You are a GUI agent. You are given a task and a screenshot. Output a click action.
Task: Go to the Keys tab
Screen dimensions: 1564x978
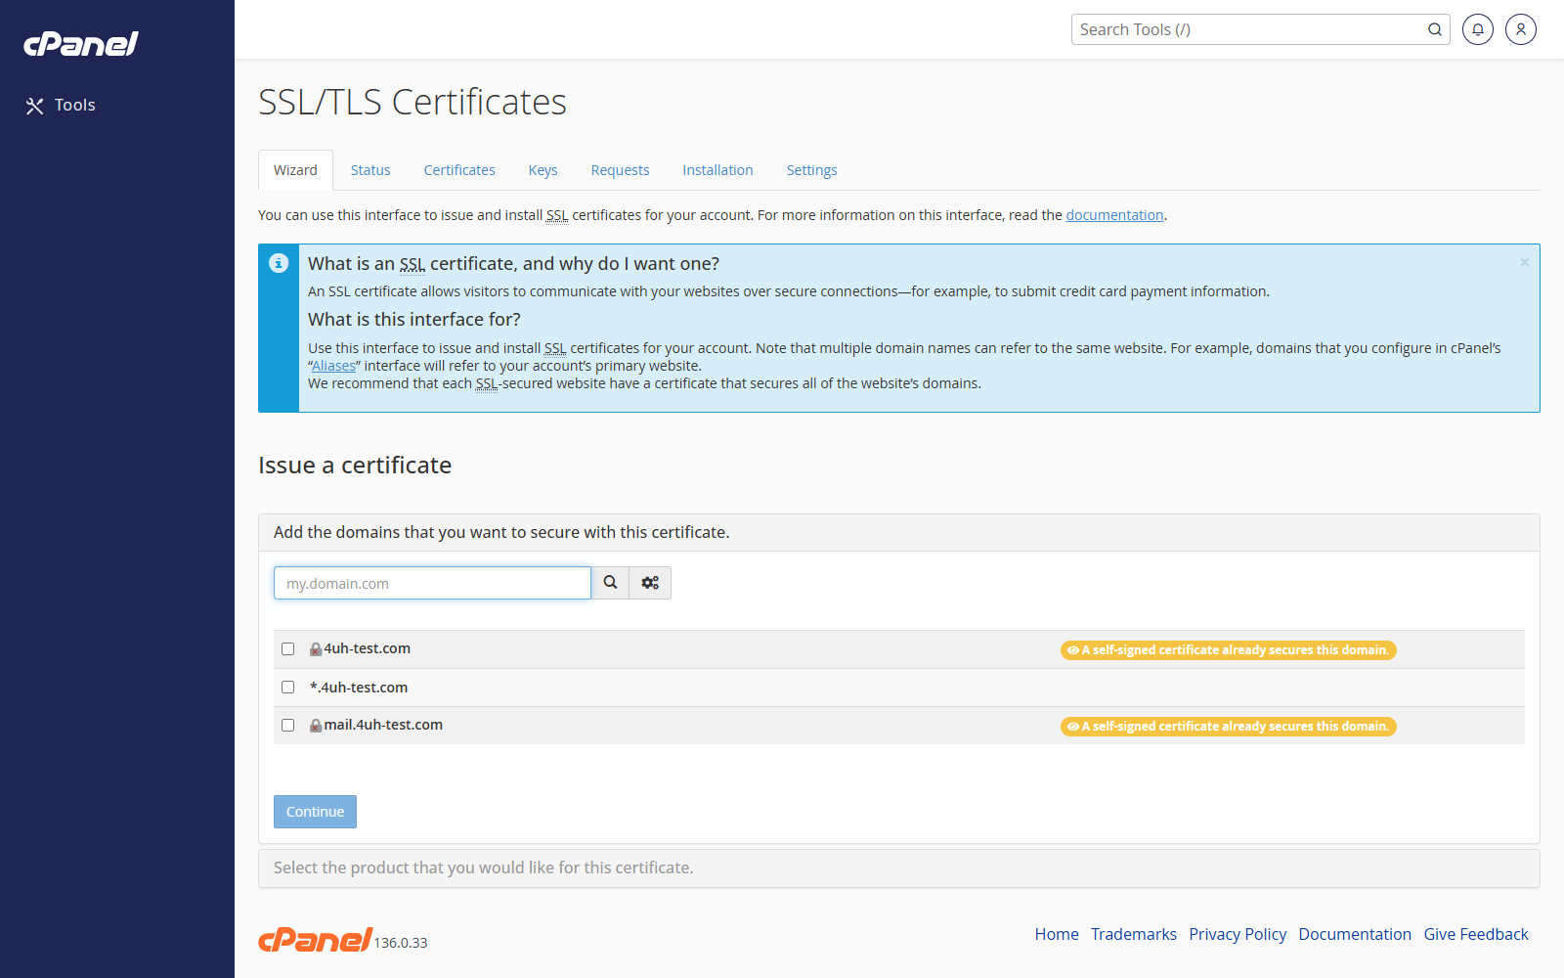pyautogui.click(x=543, y=170)
